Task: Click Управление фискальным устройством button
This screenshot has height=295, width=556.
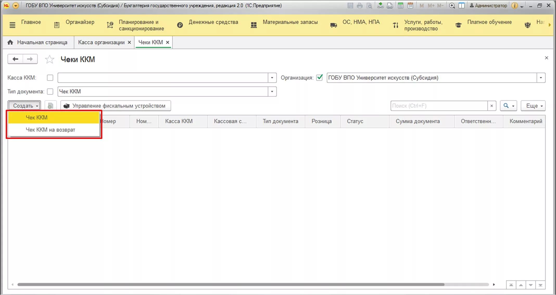Action: point(116,106)
